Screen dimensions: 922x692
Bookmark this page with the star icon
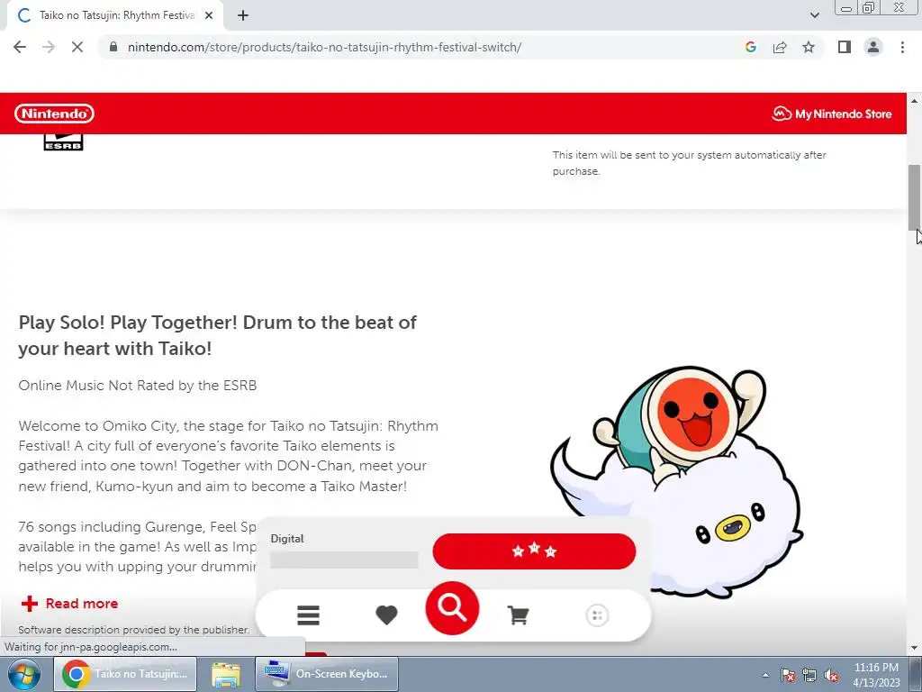click(809, 47)
